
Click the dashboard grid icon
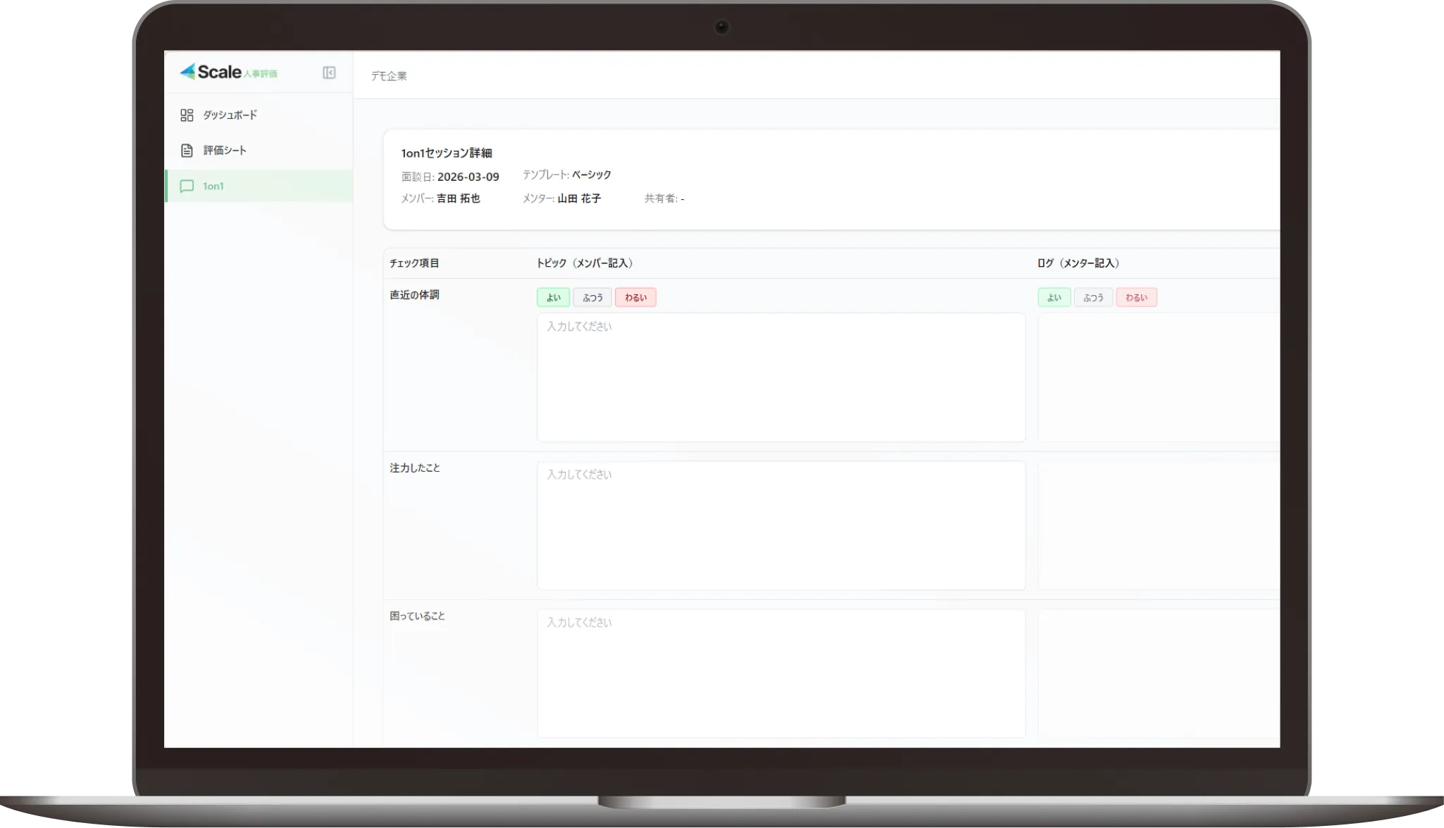click(187, 115)
